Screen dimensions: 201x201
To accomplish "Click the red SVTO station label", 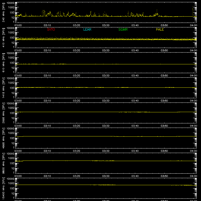I will click(51, 29).
